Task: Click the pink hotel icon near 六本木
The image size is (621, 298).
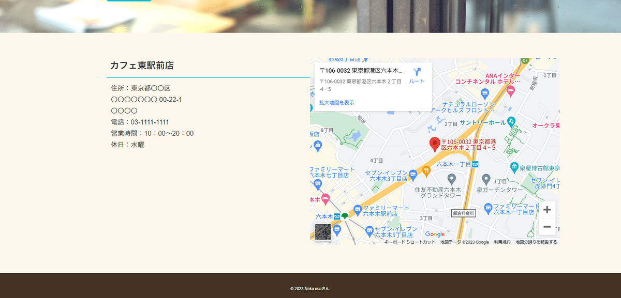Action: point(326,198)
